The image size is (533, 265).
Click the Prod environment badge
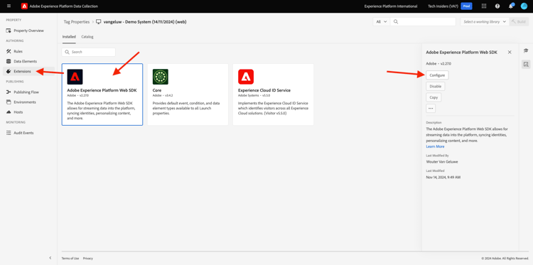466,6
